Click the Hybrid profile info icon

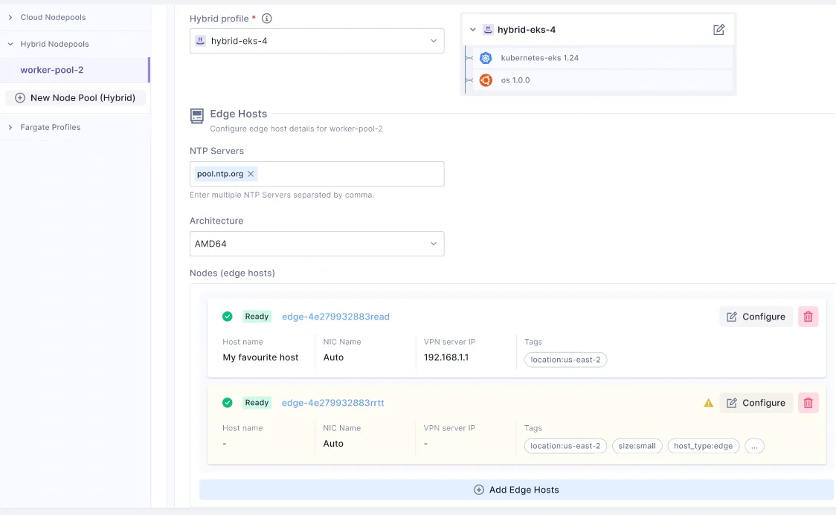click(x=267, y=19)
